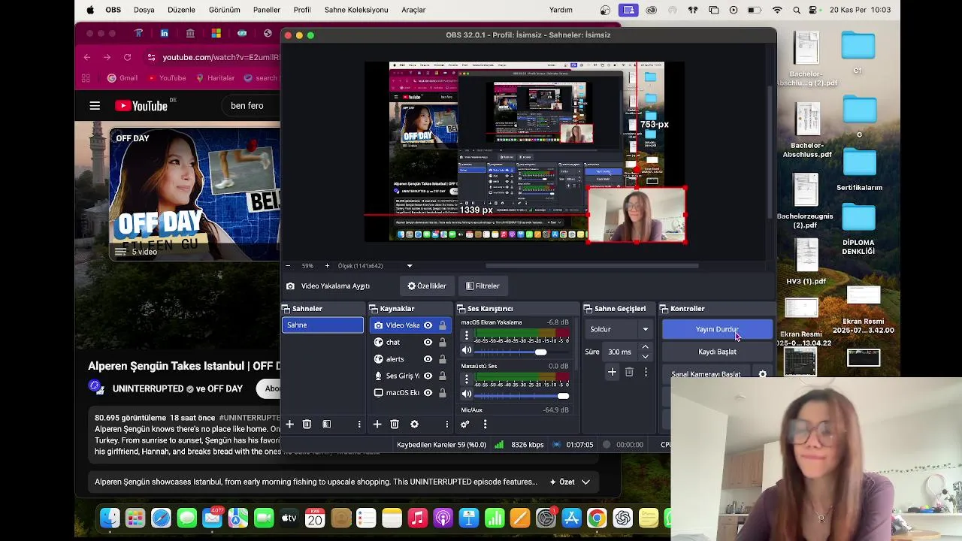The width and height of the screenshot is (962, 541).
Task: Open macOS Spotlight search in menu bar
Action: pyautogui.click(x=797, y=10)
